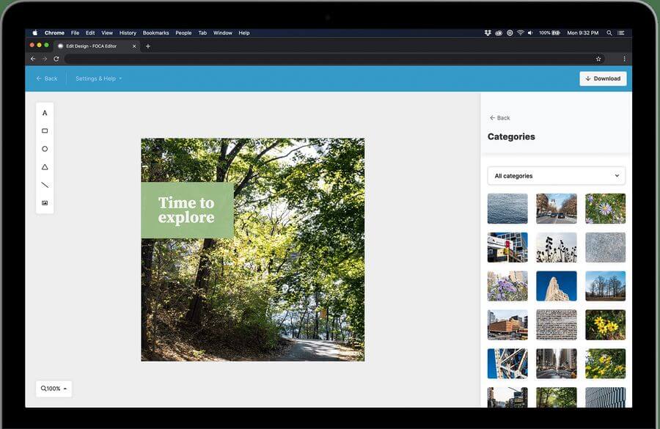Viewport: 660px width, 429px height.
Task: Bookmark page with star icon
Action: [598, 59]
